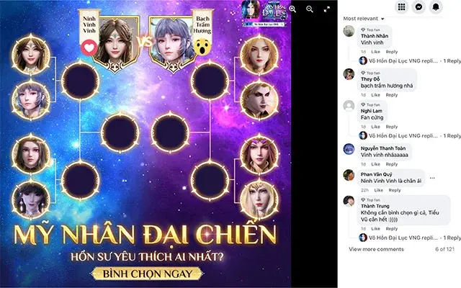Like Nguyễn Thanh Toàn's comment

(375, 164)
